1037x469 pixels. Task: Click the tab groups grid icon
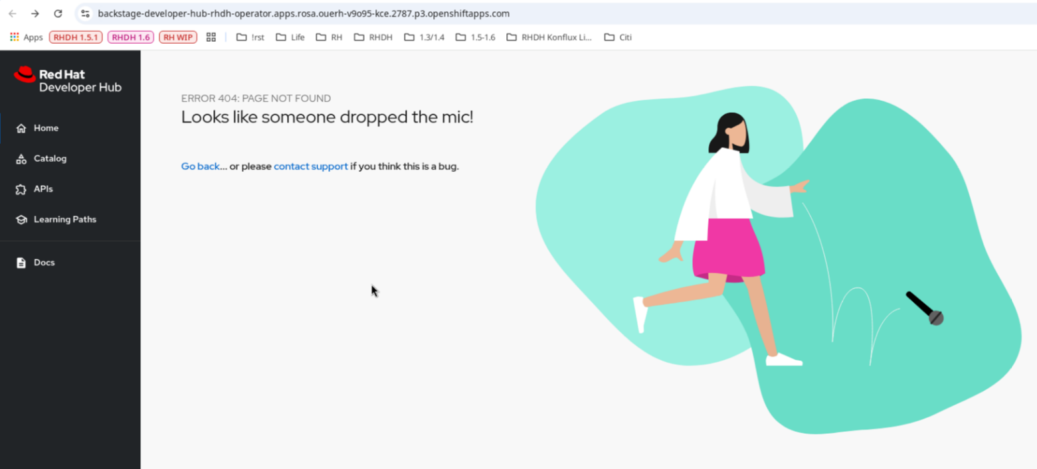(211, 37)
